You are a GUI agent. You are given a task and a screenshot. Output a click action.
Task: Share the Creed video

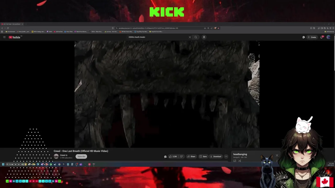191,156
